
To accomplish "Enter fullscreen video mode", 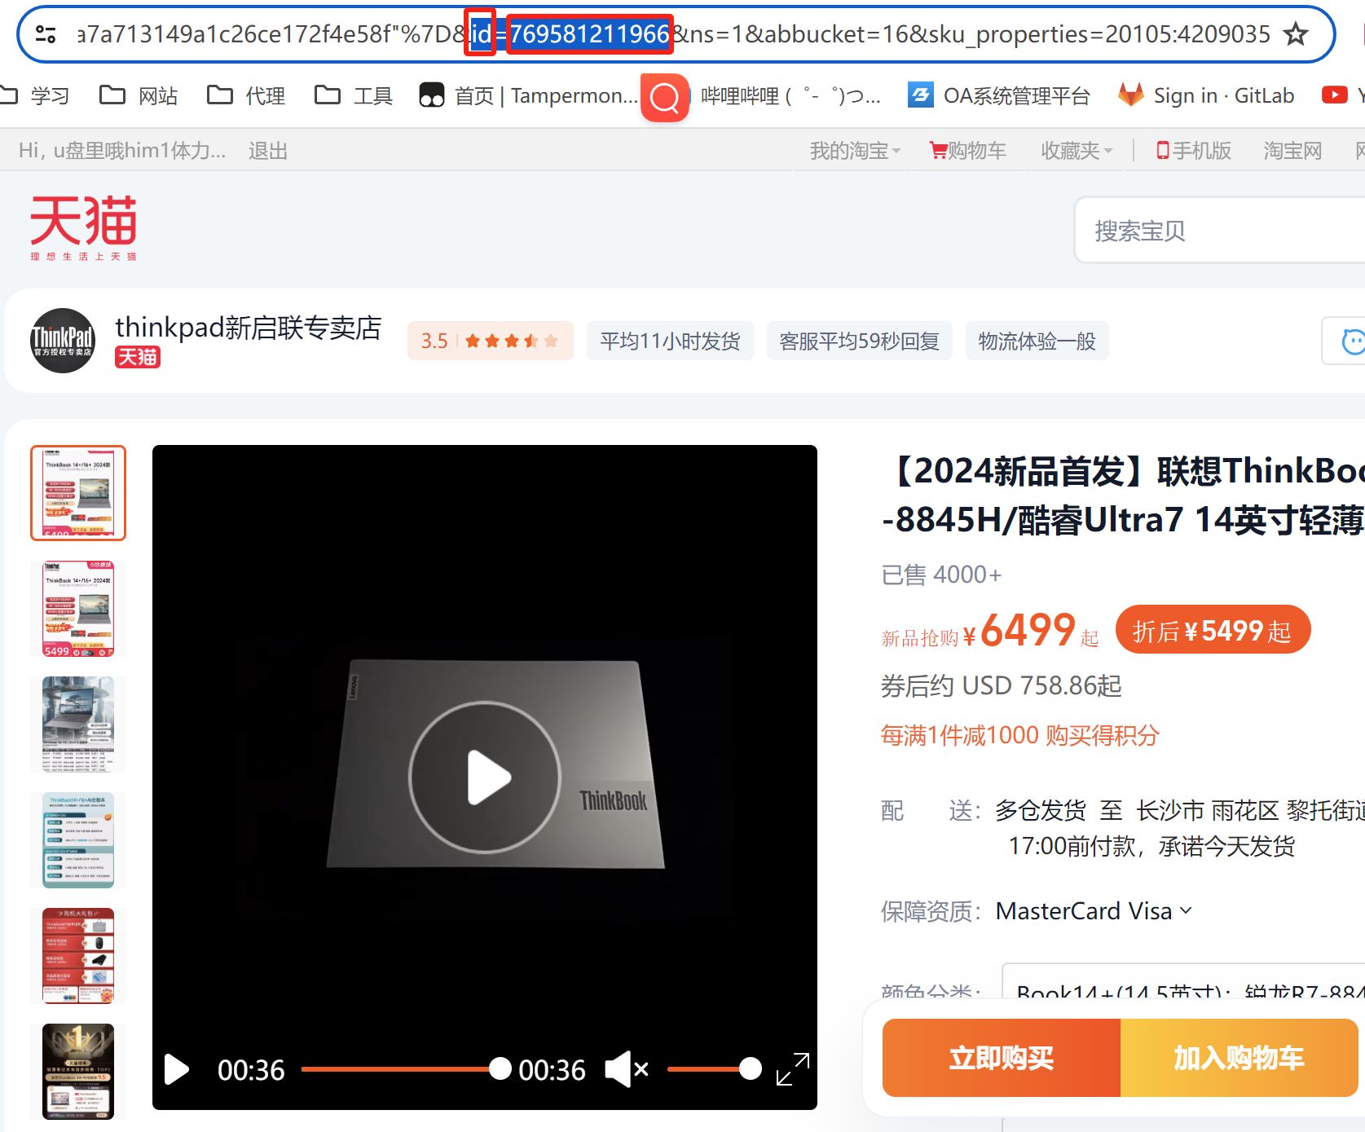I will pos(793,1069).
